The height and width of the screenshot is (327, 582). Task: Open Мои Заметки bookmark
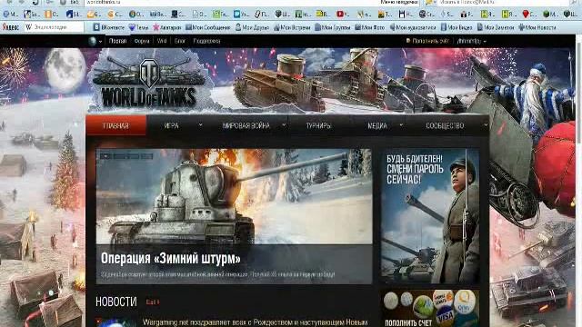pos(496,27)
